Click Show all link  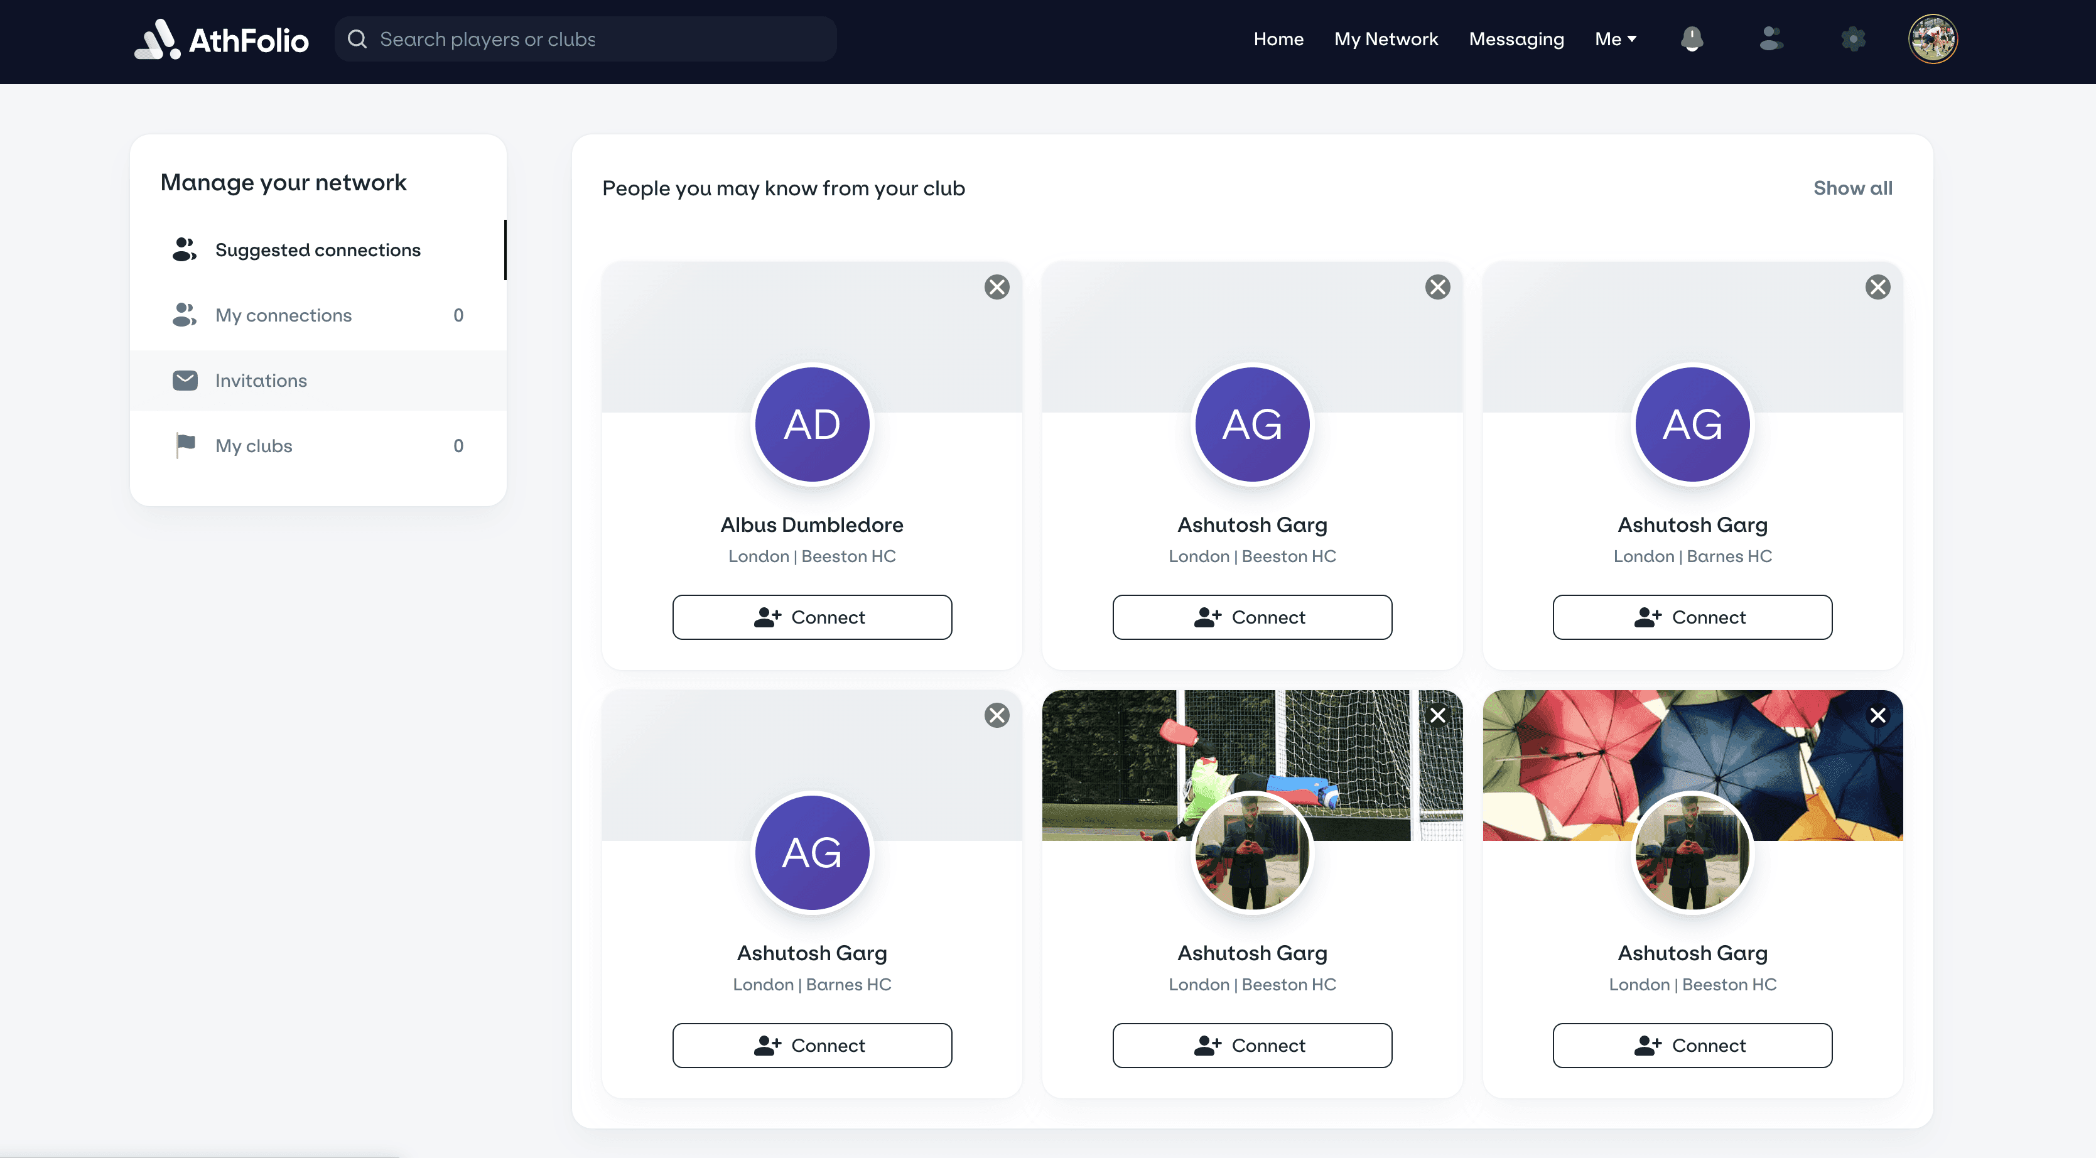1852,188
